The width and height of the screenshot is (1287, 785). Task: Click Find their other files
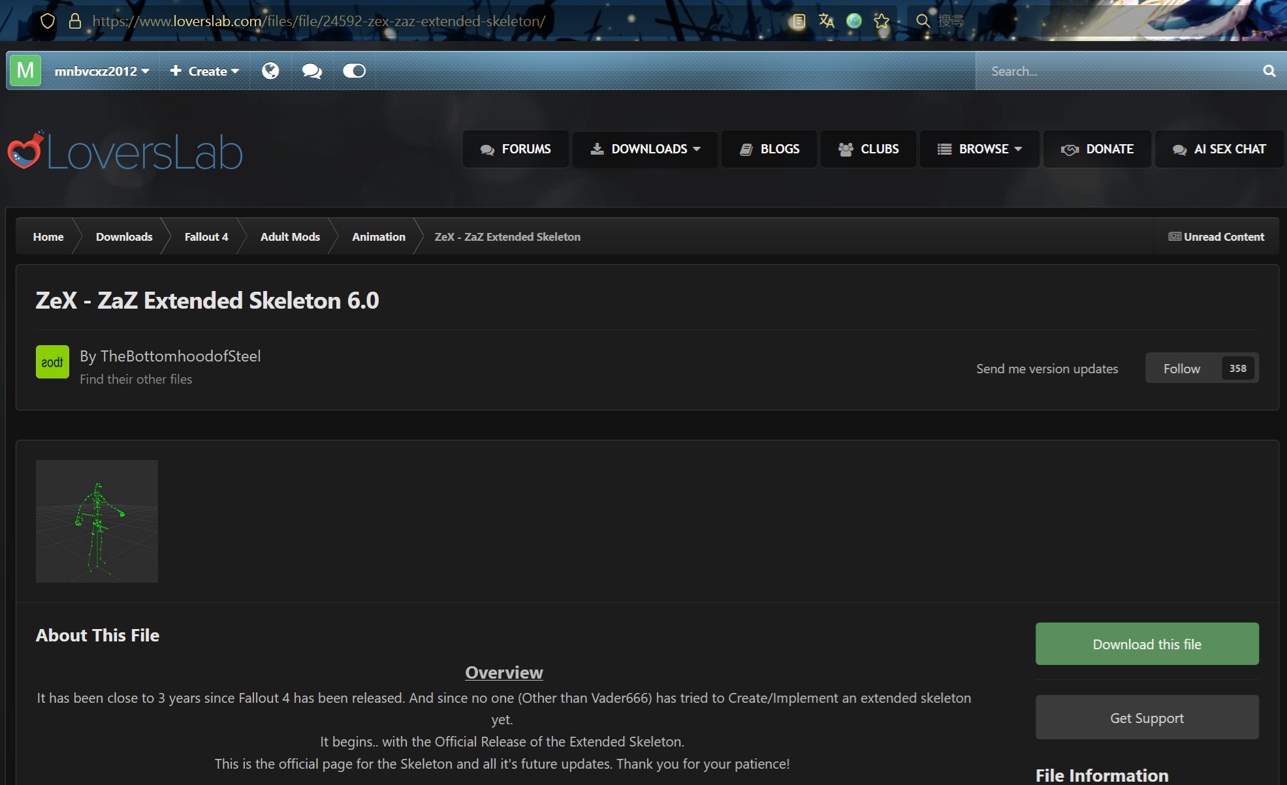coord(136,379)
